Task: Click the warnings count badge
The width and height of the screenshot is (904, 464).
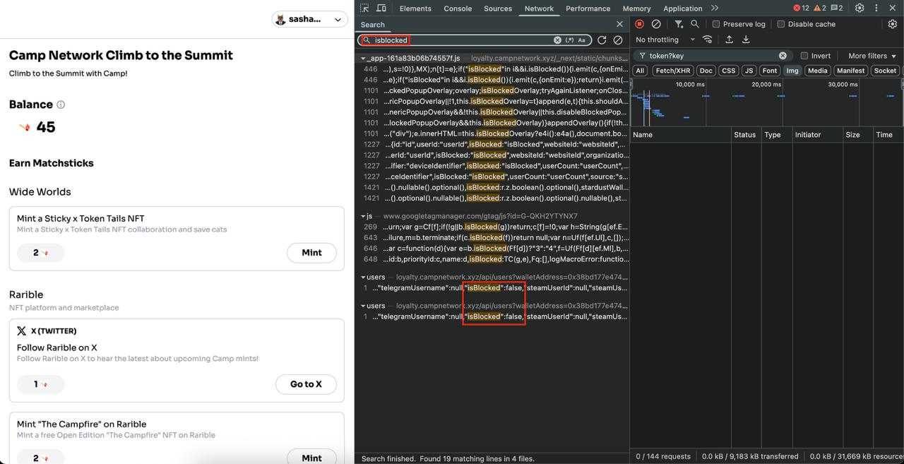Action: pos(819,8)
